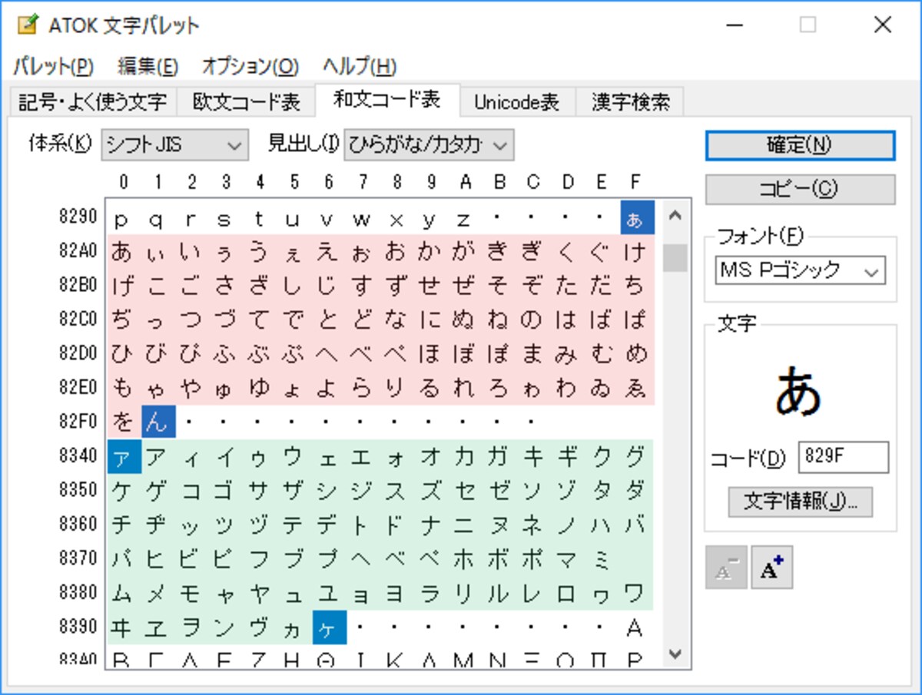Screen dimensions: 922x695
Task: Open the ヘルプ(H) menu
Action: (x=359, y=66)
